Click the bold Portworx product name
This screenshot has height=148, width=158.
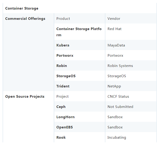coord(65,56)
